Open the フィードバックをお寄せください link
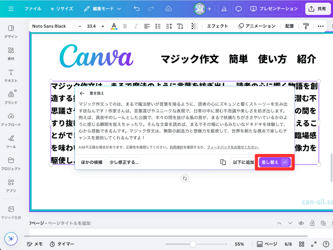Image resolution: width=333 pixels, height=250 pixels. [232, 147]
